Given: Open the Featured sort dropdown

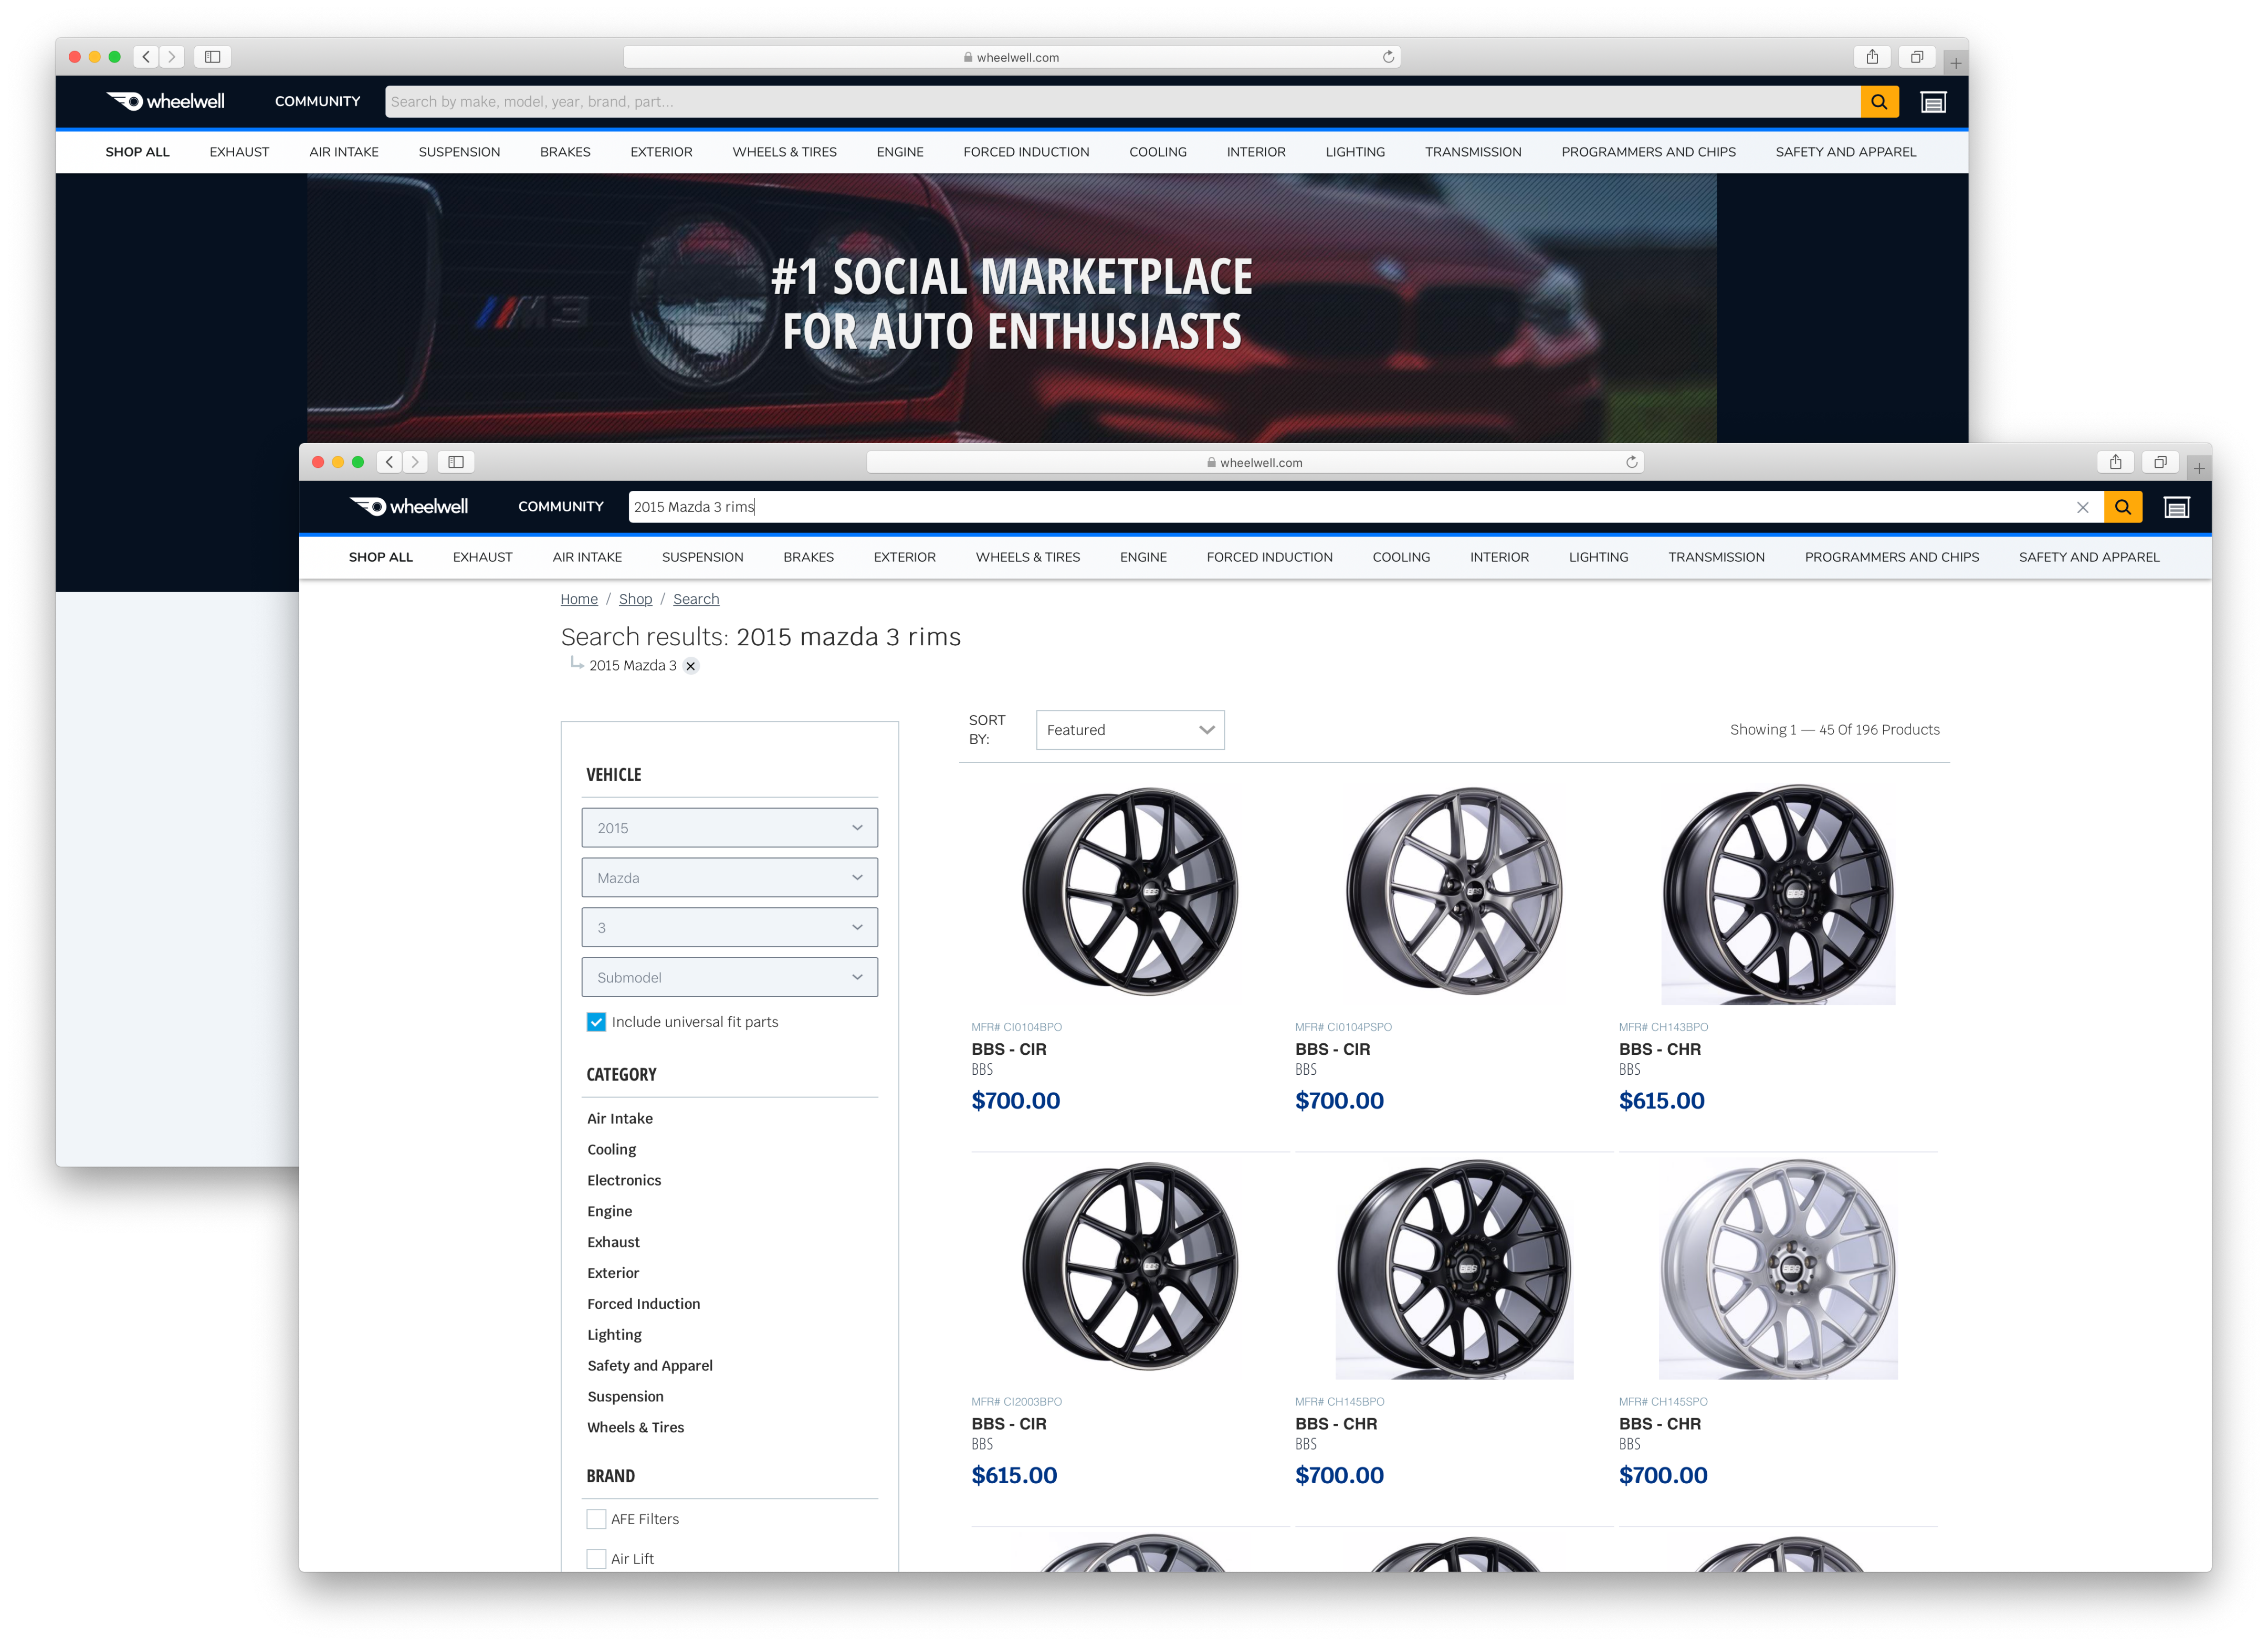Looking at the screenshot, I should tap(1130, 730).
